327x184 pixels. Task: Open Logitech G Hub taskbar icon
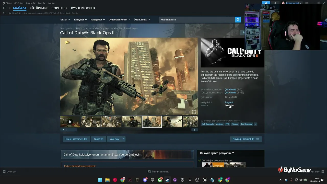(190, 180)
